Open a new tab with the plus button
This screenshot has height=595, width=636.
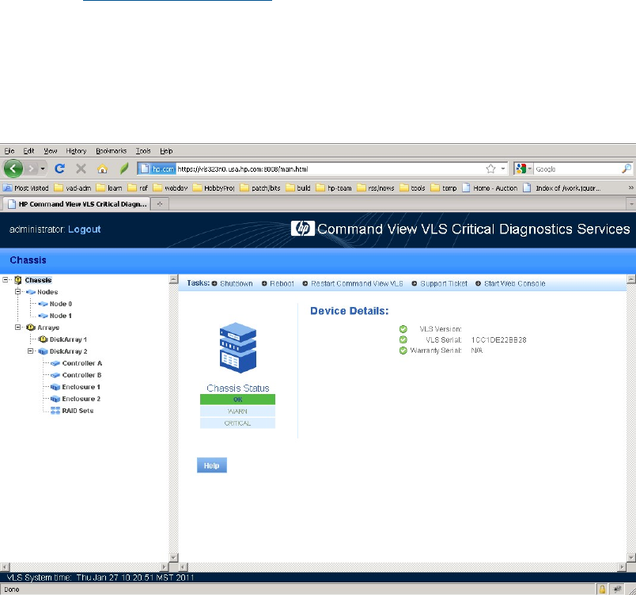click(160, 204)
